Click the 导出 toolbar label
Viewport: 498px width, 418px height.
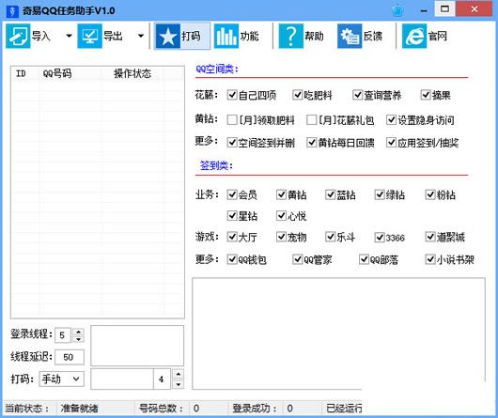click(113, 36)
